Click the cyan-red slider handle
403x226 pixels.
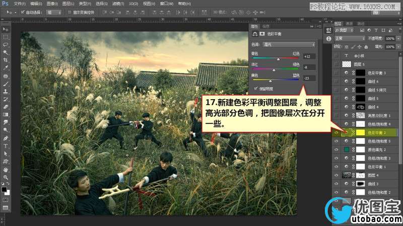click(x=279, y=59)
